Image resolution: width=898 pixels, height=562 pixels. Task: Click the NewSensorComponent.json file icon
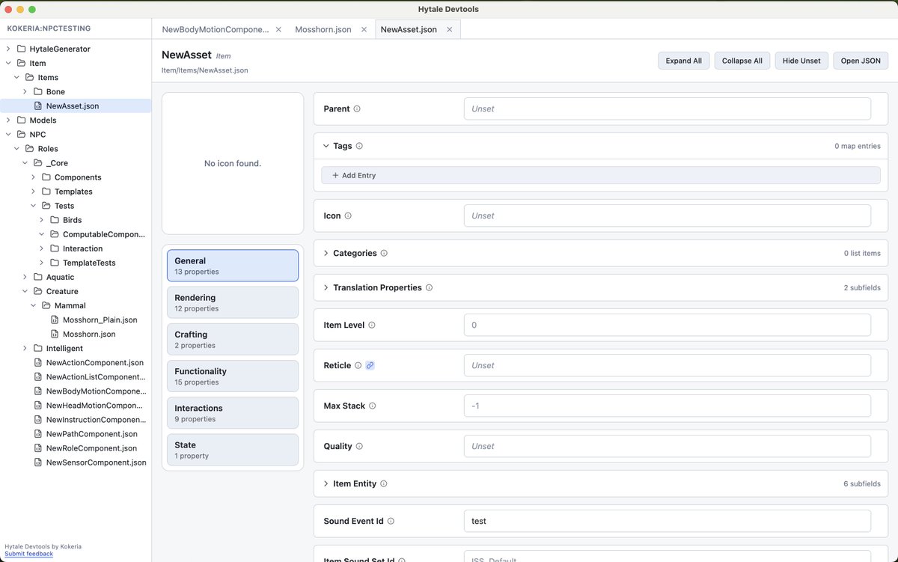click(38, 462)
